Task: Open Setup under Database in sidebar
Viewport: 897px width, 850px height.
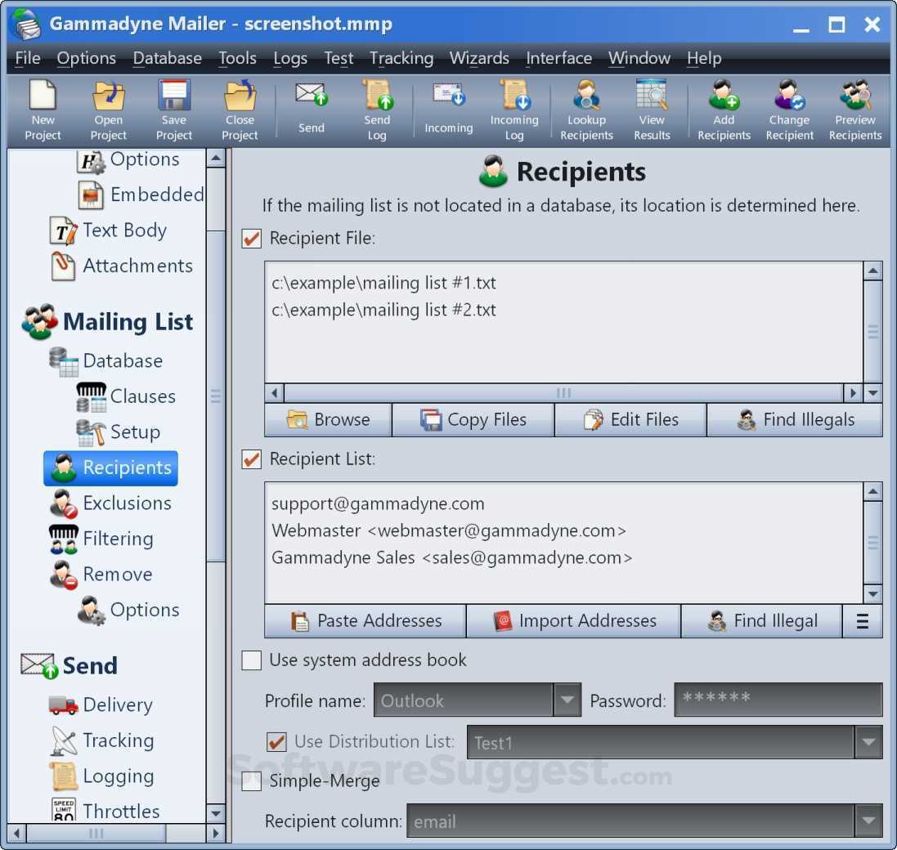Action: coord(119,432)
